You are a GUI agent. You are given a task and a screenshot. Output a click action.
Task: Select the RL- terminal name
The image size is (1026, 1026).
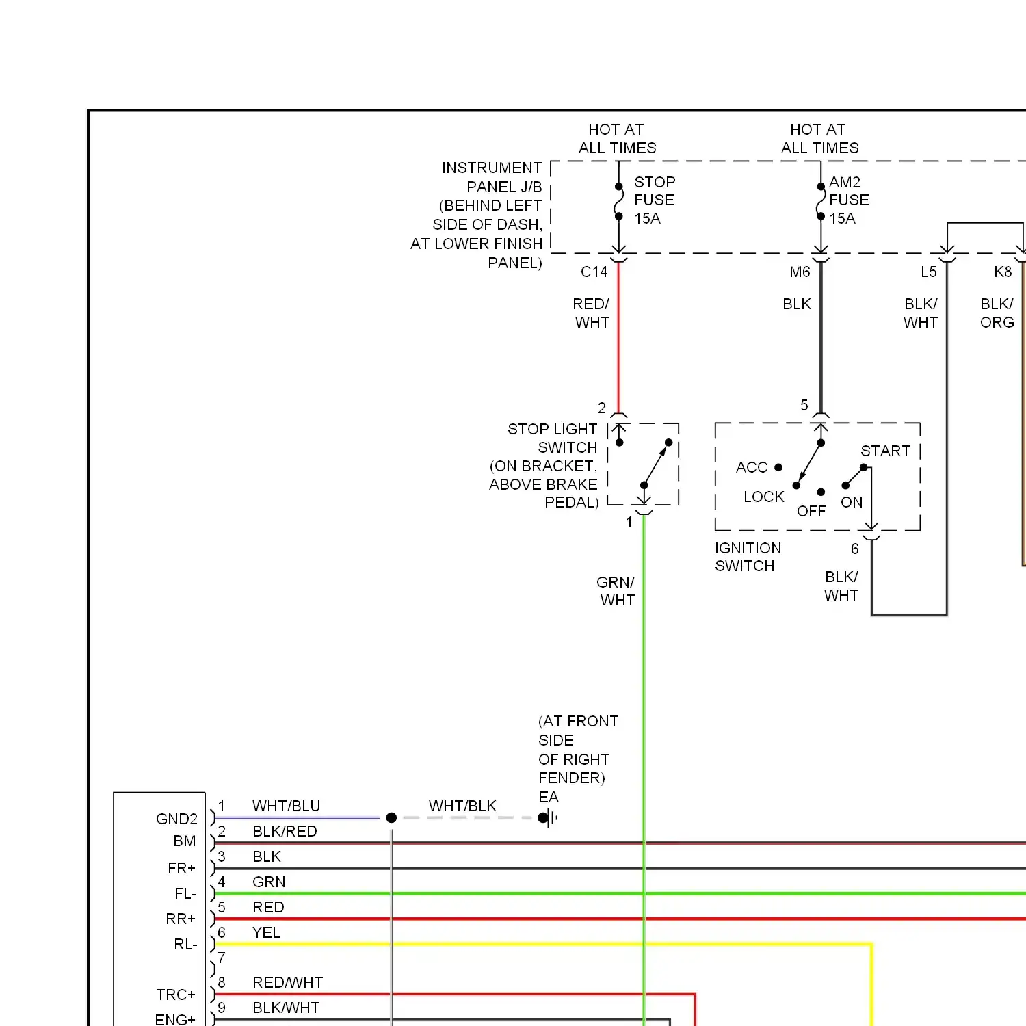click(185, 945)
